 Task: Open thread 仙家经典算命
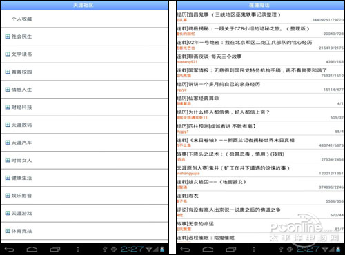click(x=260, y=101)
